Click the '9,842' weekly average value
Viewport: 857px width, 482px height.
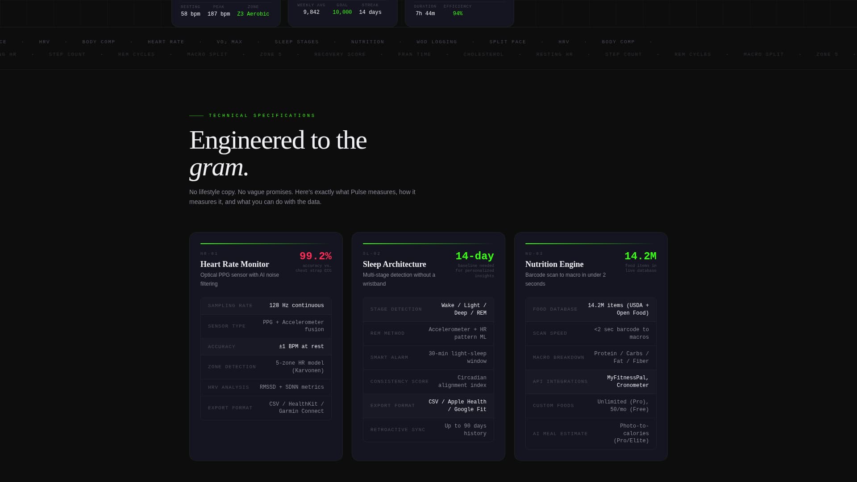click(312, 12)
